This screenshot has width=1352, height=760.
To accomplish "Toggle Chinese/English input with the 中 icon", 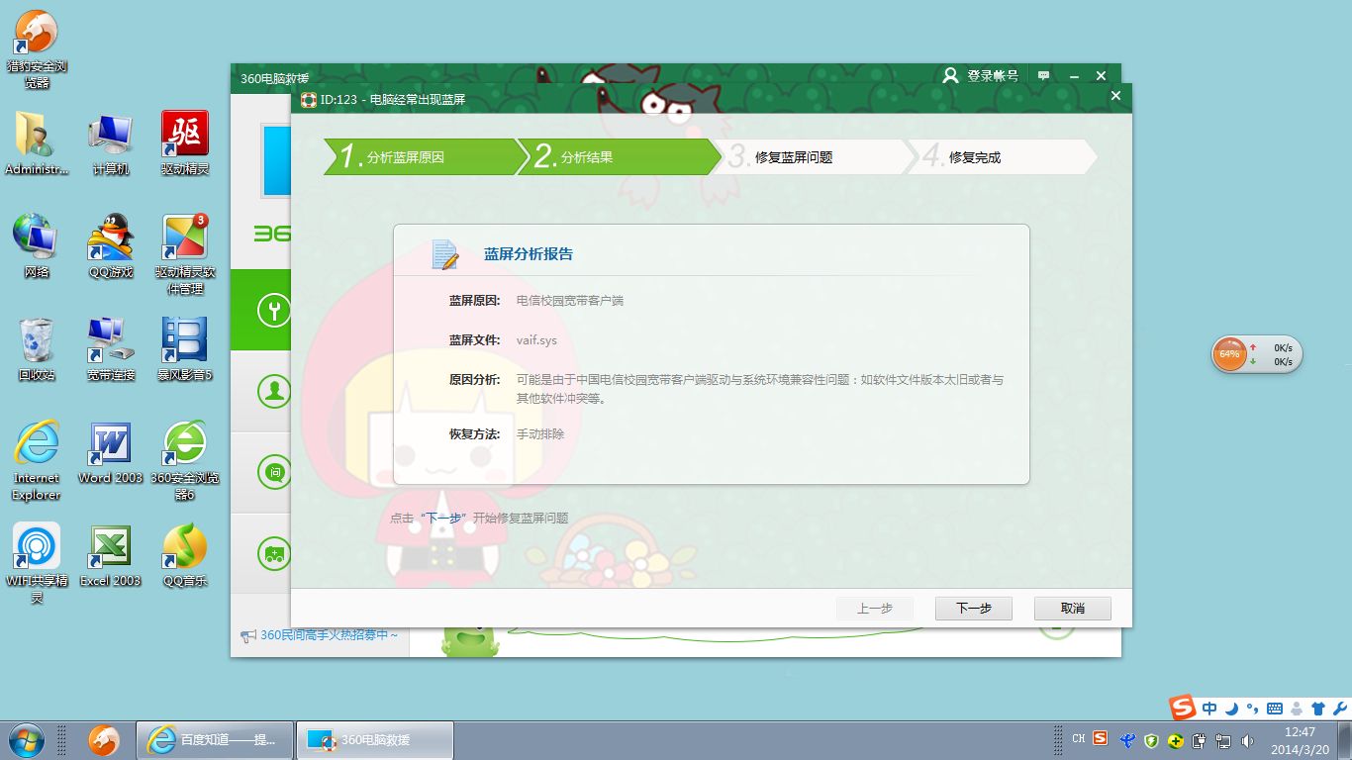I will click(x=1209, y=708).
